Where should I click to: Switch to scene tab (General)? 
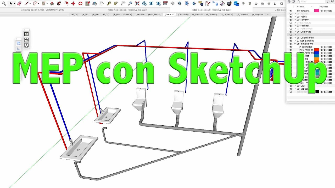[128, 15]
